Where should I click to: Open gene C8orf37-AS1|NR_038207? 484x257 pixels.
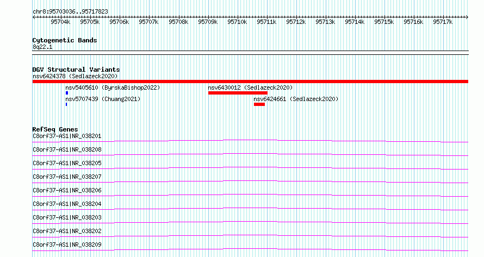(67, 177)
